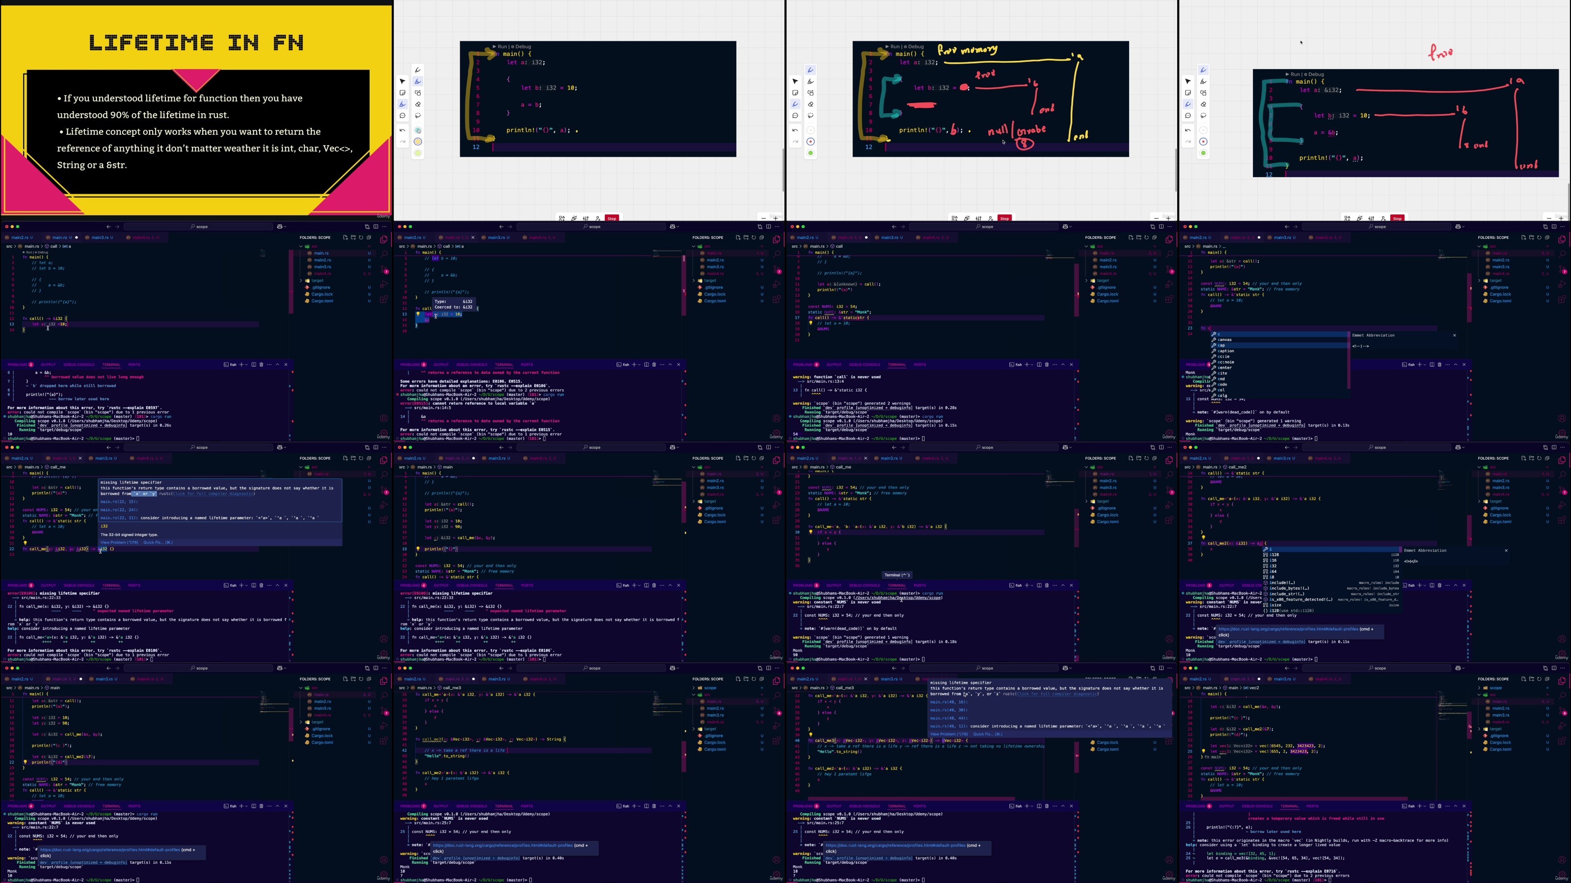Select arrow tool on yellow-bracket-only whiteboard
The width and height of the screenshot is (1571, 883).
(403, 81)
